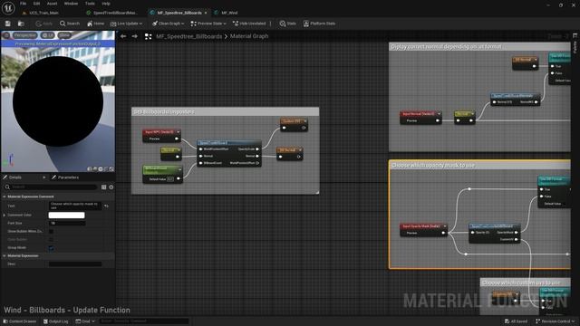Open the Cmd dropdown in status bar
This screenshot has width=580, height=326.
[x=85, y=321]
